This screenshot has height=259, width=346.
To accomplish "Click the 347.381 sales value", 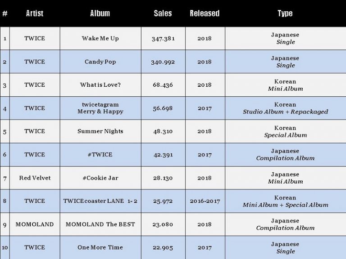I will pos(163,39).
